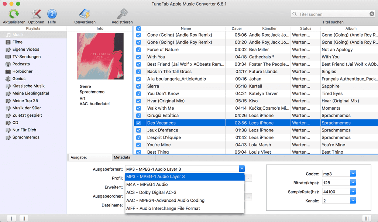Open the CD playlist

33,123
